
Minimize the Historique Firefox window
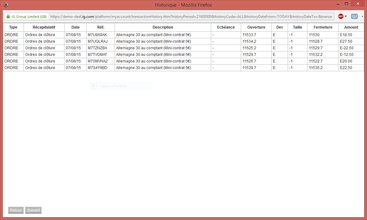point(338,4)
